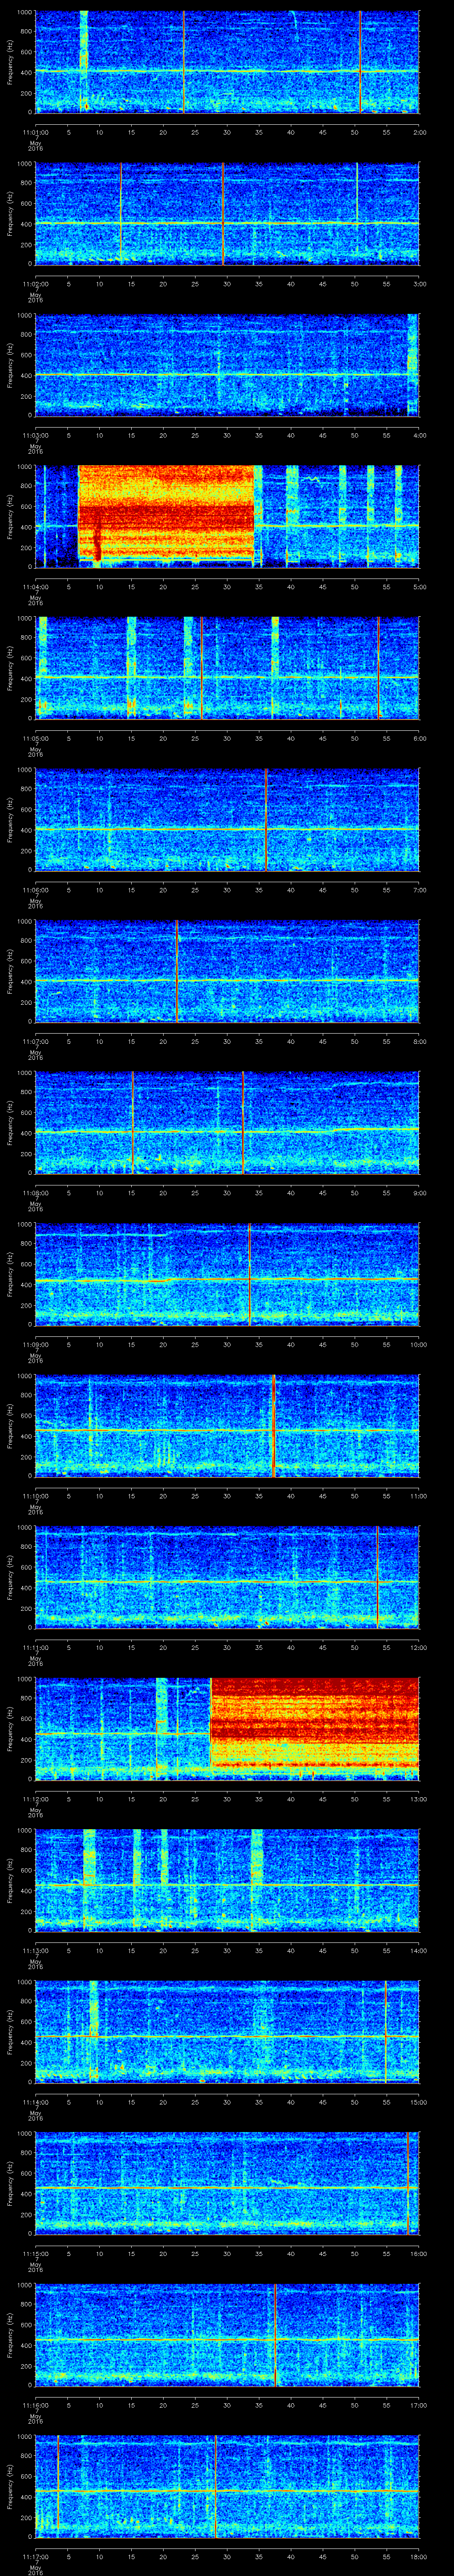The width and height of the screenshot is (454, 2576).
Task: Click the 11:05 spectrogram panel
Action: [227, 667]
